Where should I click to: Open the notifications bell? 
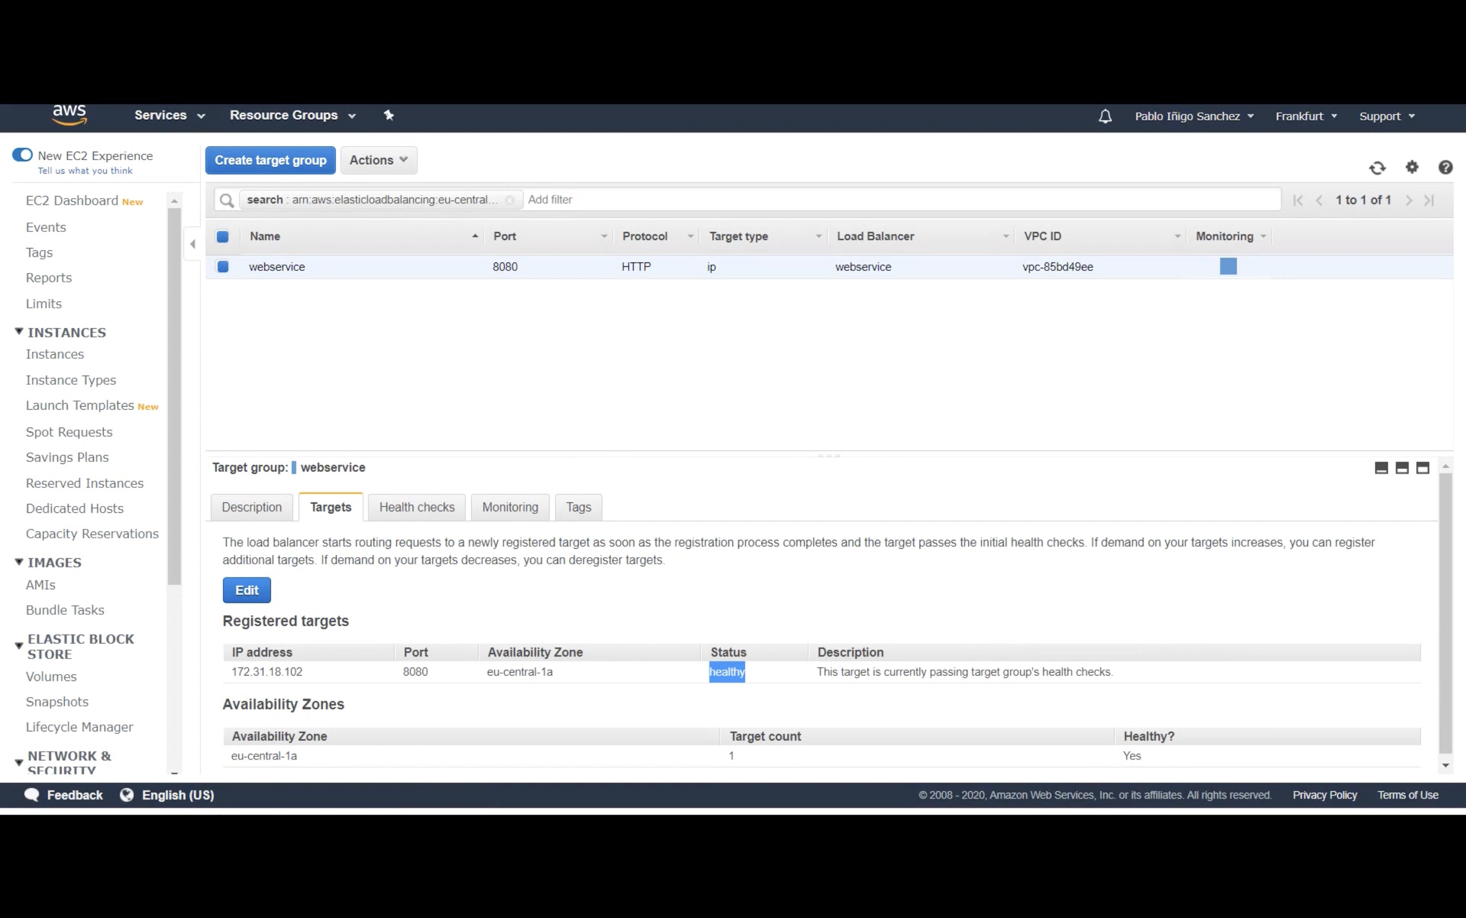[x=1105, y=116]
